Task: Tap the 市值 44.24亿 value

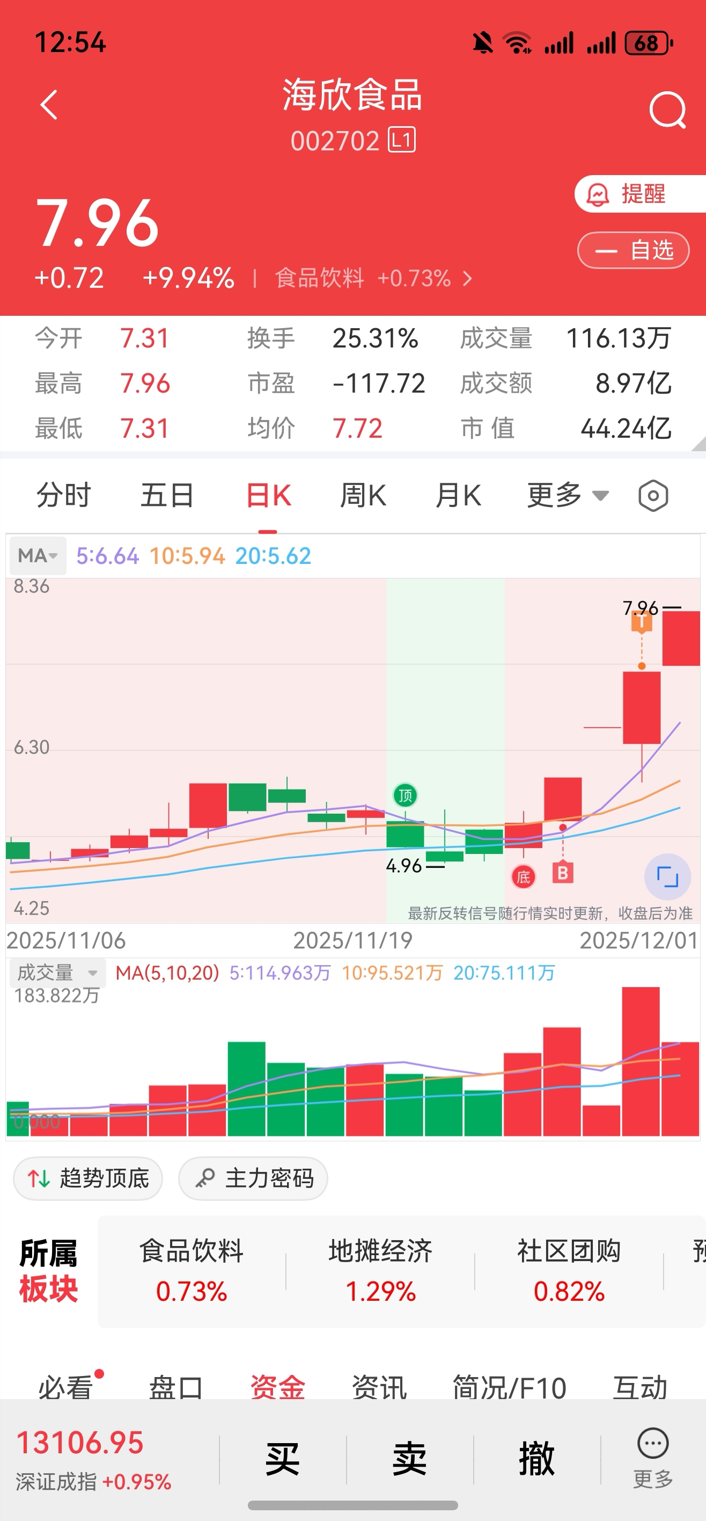Action: coord(627,429)
